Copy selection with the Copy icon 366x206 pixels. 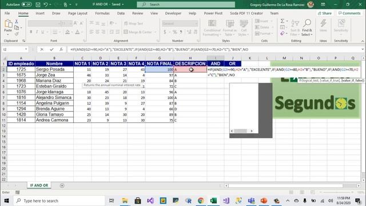click(x=17, y=28)
